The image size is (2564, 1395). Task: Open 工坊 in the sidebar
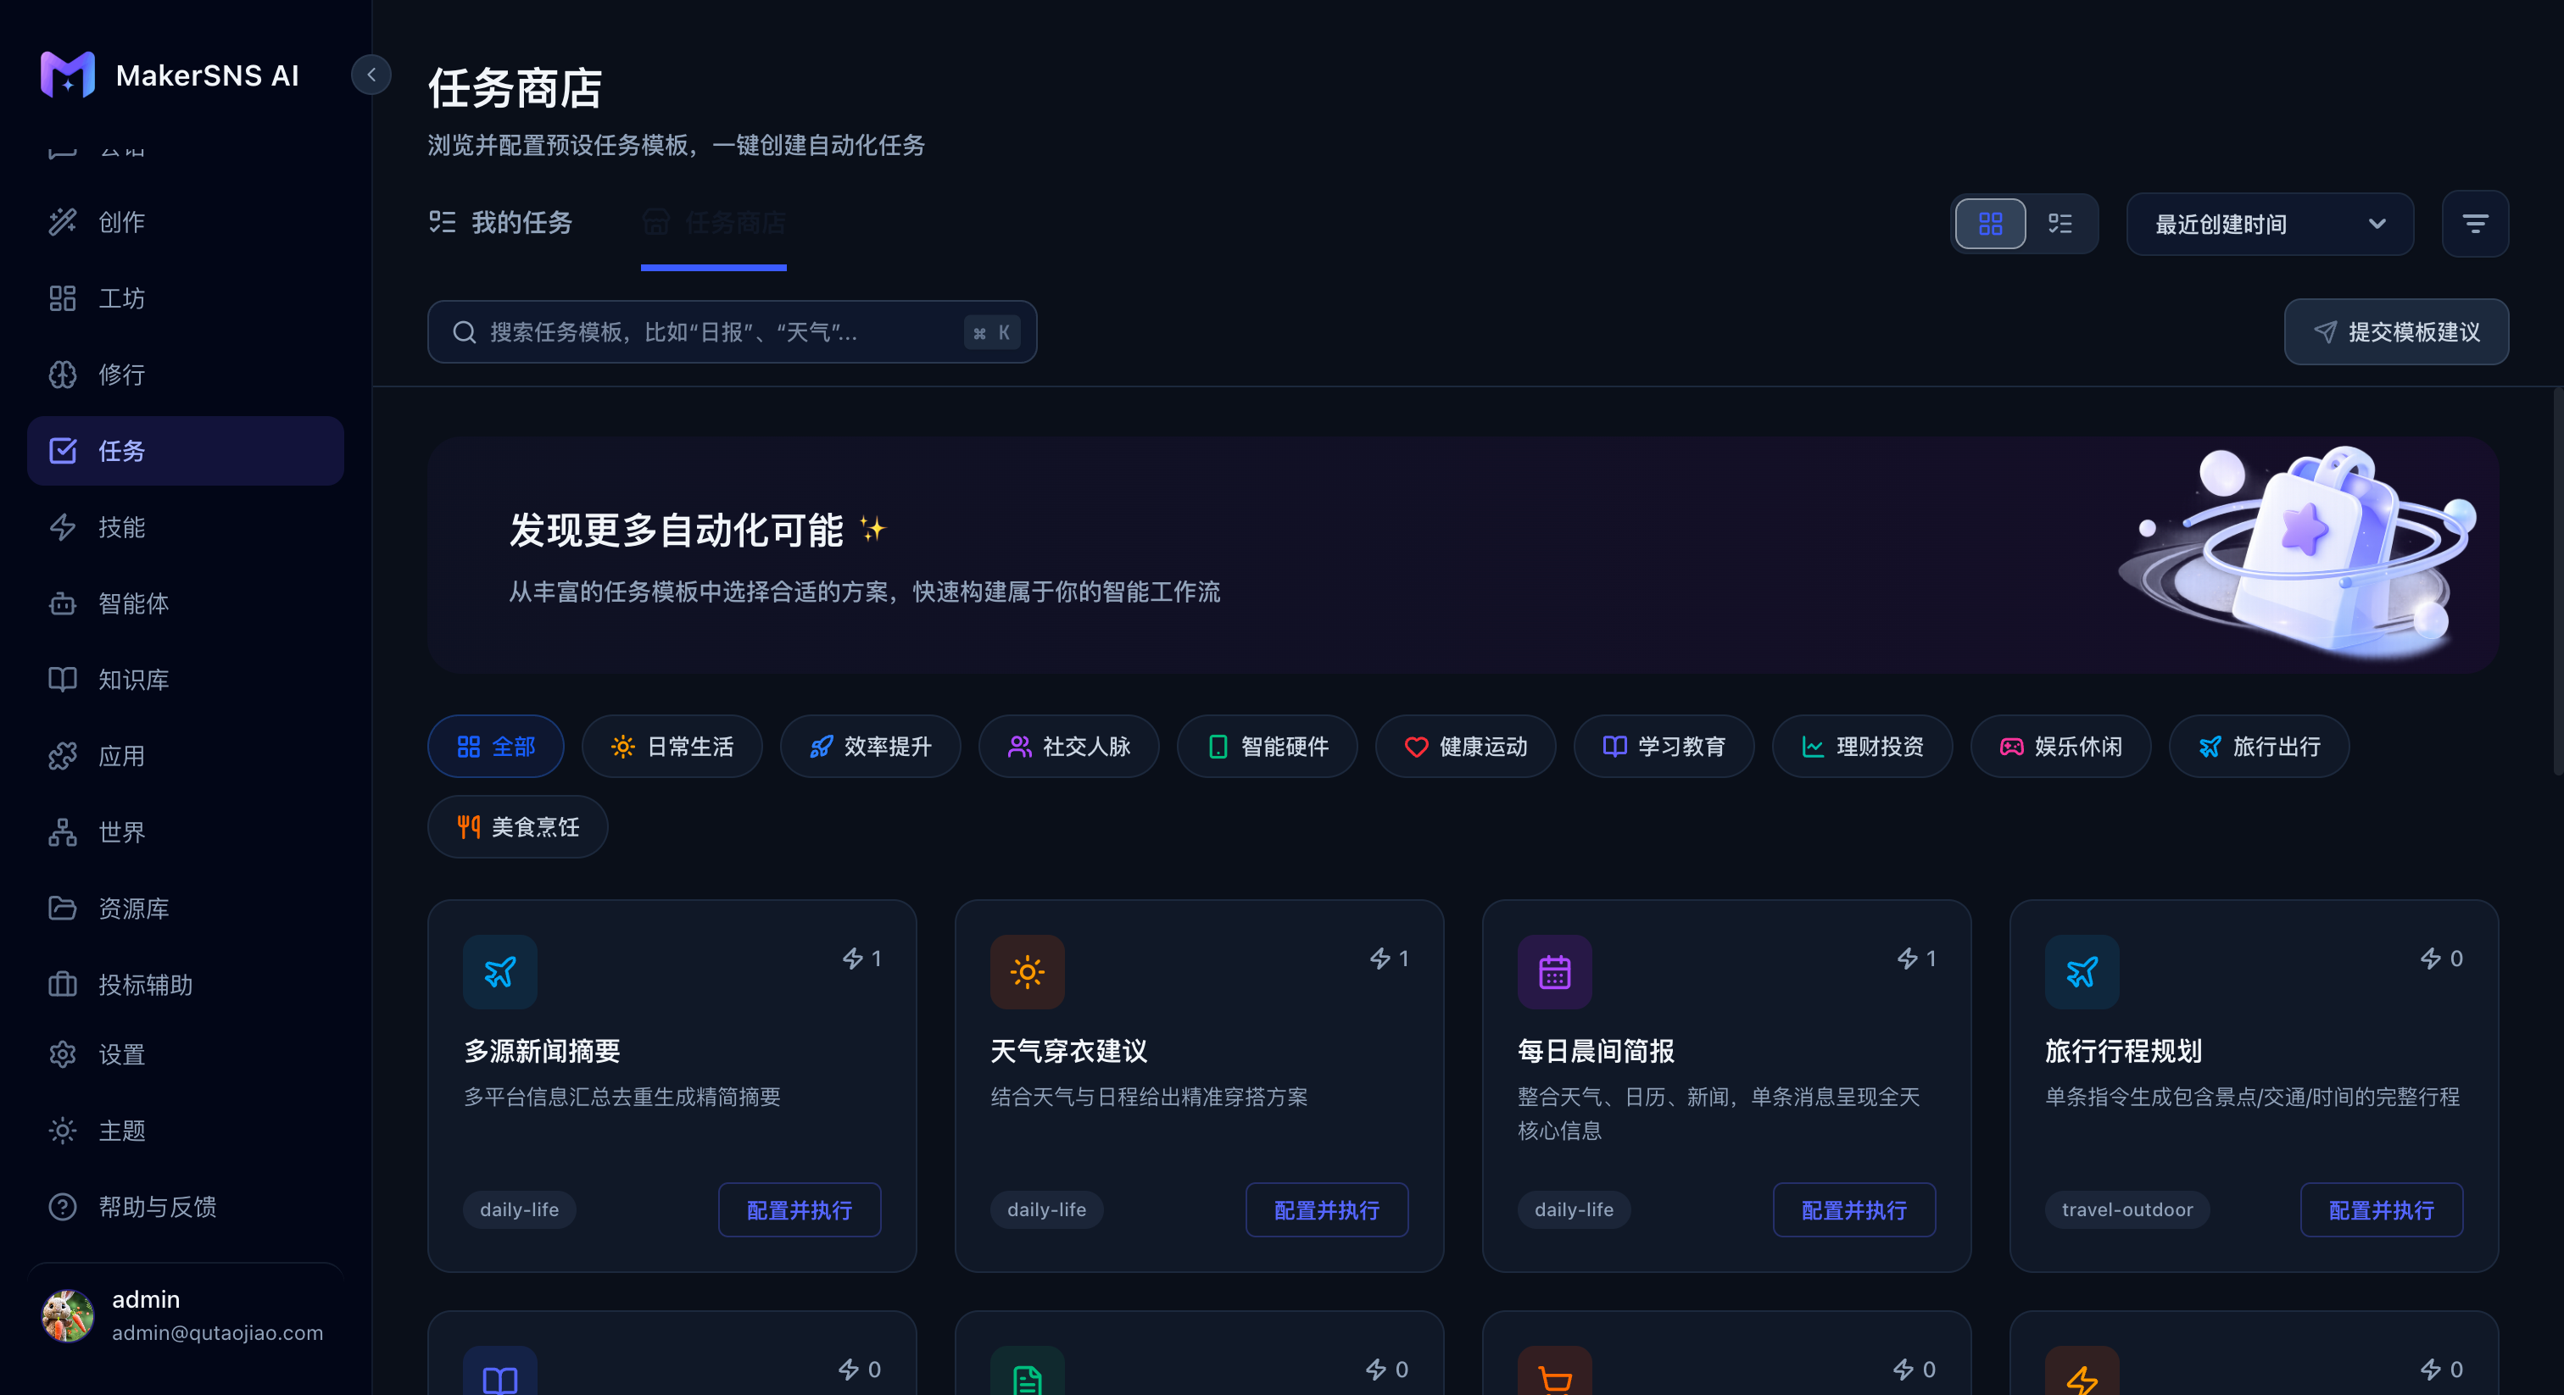point(185,298)
